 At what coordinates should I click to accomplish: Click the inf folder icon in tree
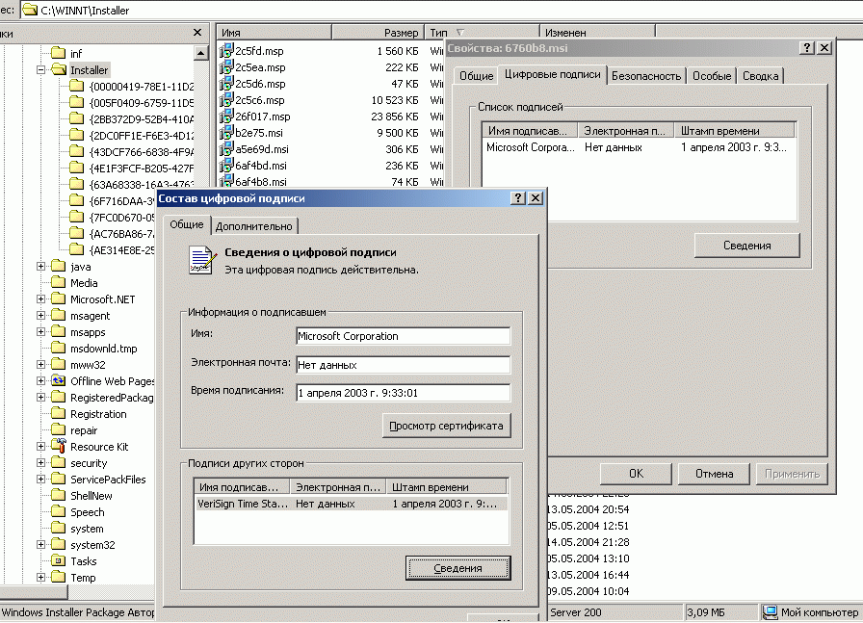59,53
